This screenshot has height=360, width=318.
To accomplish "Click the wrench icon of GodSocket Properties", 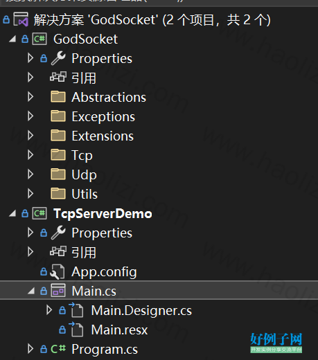I will 58,58.
